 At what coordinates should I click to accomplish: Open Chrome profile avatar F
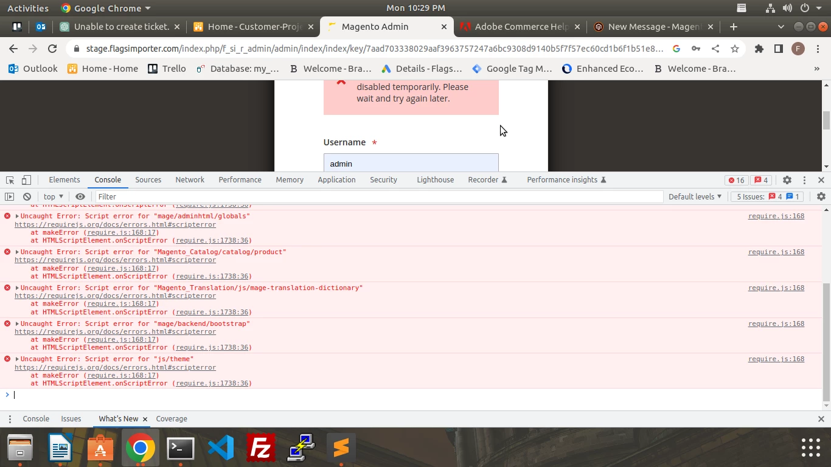pos(798,49)
